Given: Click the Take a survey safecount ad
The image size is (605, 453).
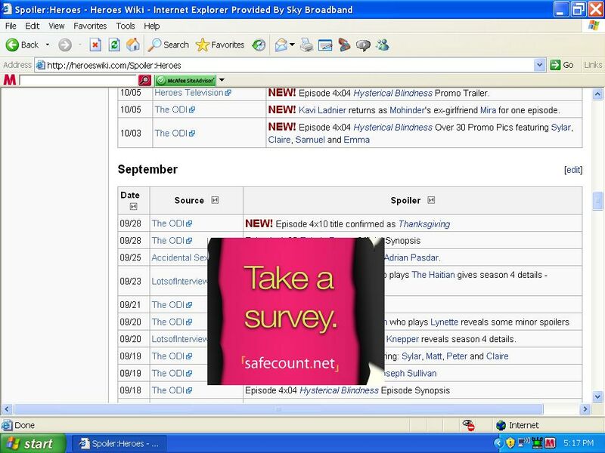Looking at the screenshot, I should click(296, 311).
